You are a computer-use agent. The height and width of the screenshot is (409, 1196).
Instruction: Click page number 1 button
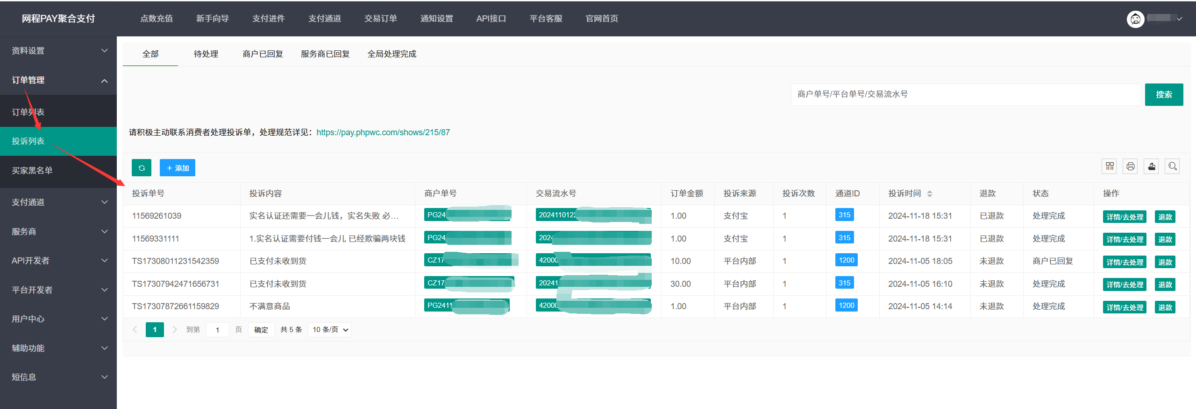(155, 330)
